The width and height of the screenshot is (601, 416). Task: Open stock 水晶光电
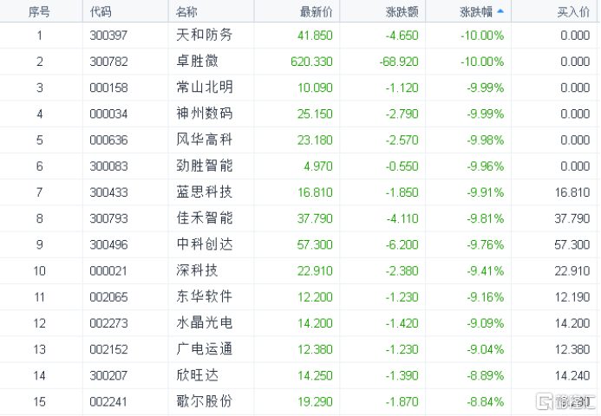point(205,323)
